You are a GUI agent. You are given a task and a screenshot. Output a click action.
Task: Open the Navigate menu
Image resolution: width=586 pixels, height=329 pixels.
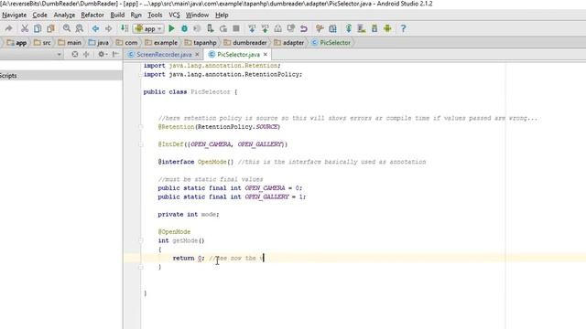pyautogui.click(x=15, y=15)
